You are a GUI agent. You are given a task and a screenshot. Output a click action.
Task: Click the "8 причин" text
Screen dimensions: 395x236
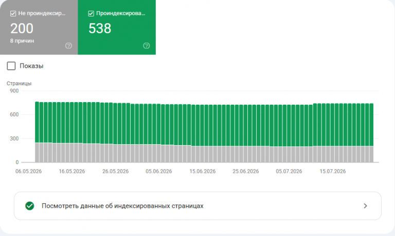coord(22,41)
